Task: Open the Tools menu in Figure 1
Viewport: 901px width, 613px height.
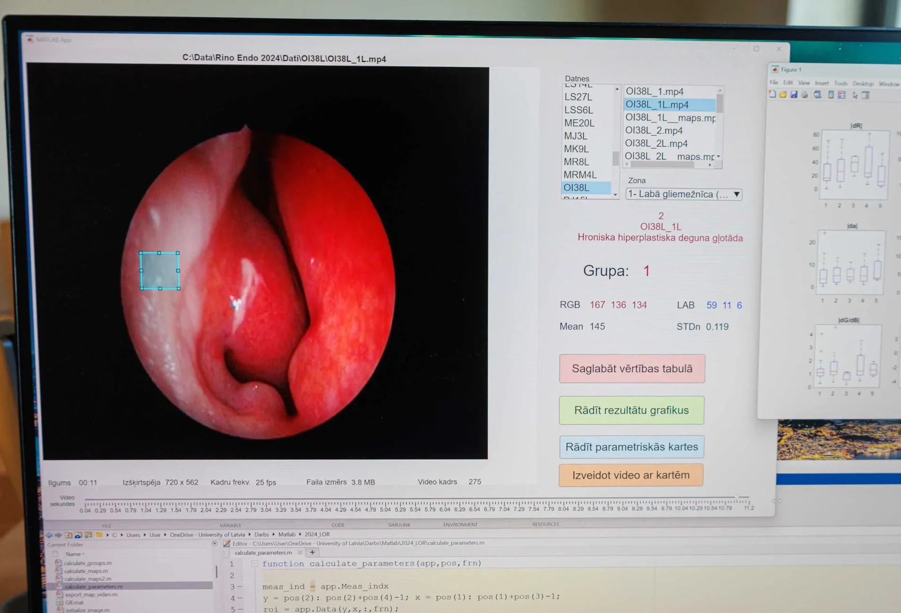Action: [840, 84]
